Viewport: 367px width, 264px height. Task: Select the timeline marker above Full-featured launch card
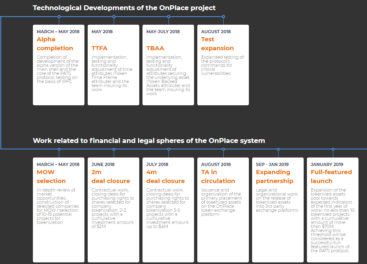[333, 149]
